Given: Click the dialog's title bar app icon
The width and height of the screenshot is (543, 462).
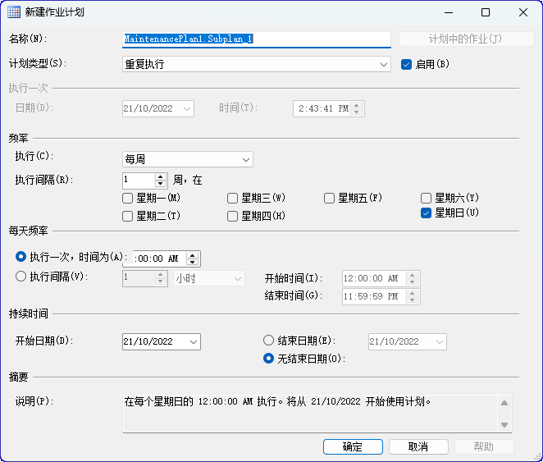Looking at the screenshot, I should pos(14,12).
